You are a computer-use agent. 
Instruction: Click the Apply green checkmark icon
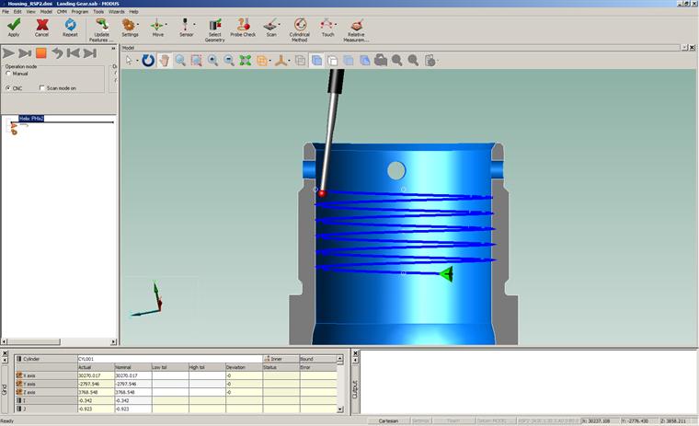click(x=14, y=25)
